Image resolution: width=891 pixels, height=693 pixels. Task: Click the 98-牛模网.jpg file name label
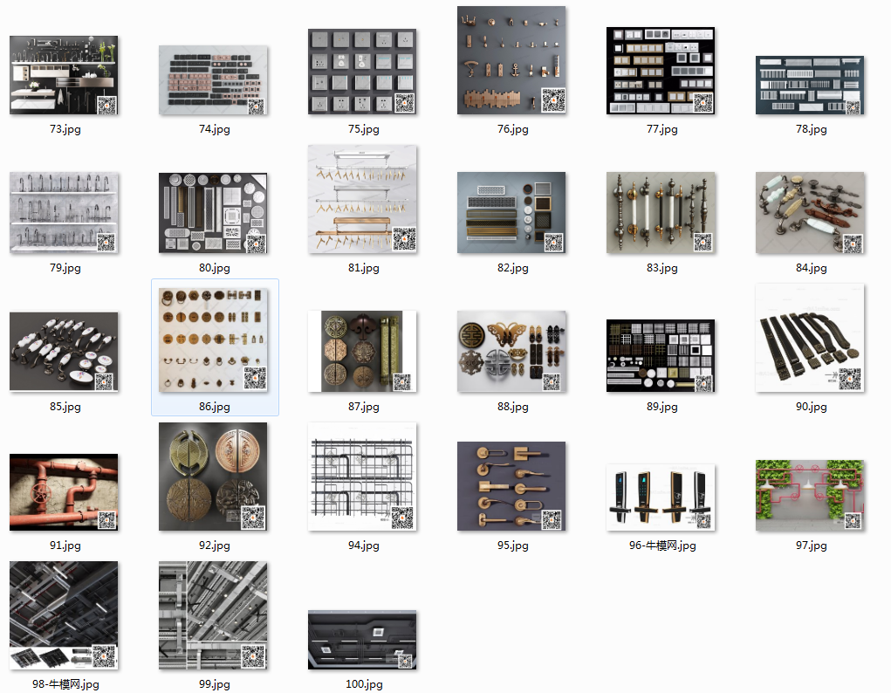tap(65, 684)
